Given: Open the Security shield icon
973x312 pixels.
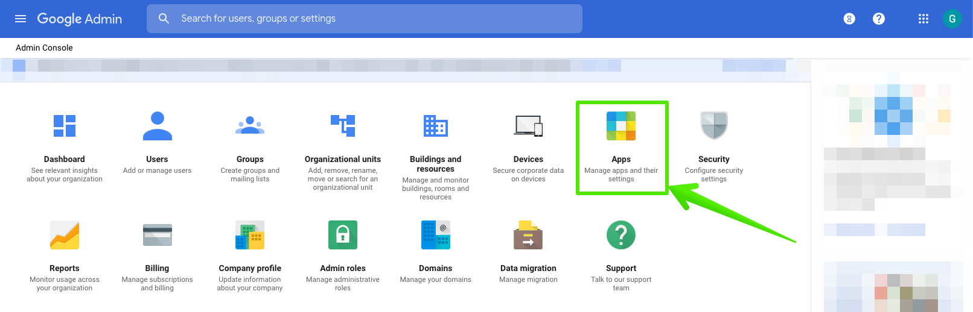Looking at the screenshot, I should tap(714, 125).
